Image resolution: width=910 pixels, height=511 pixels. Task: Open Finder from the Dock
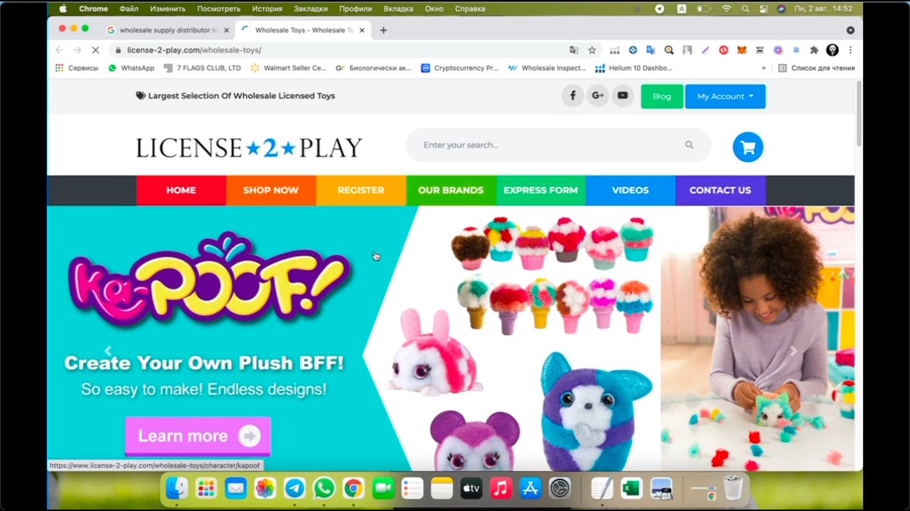point(176,488)
